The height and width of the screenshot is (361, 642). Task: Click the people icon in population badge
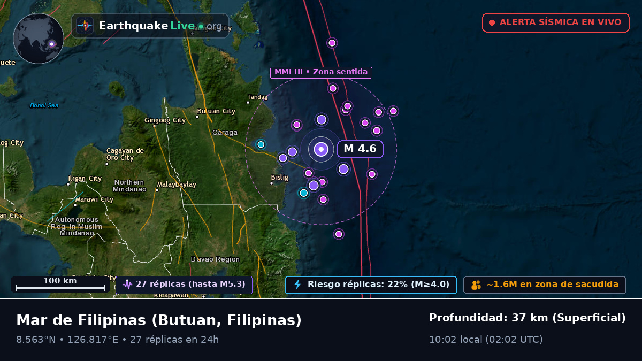(476, 285)
